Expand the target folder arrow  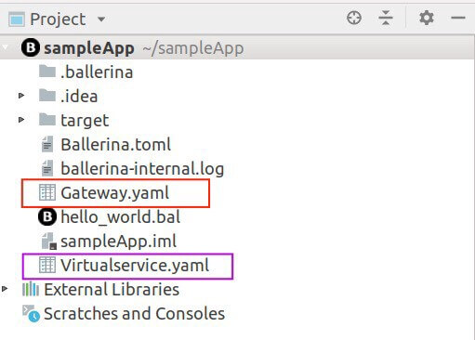pos(21,120)
